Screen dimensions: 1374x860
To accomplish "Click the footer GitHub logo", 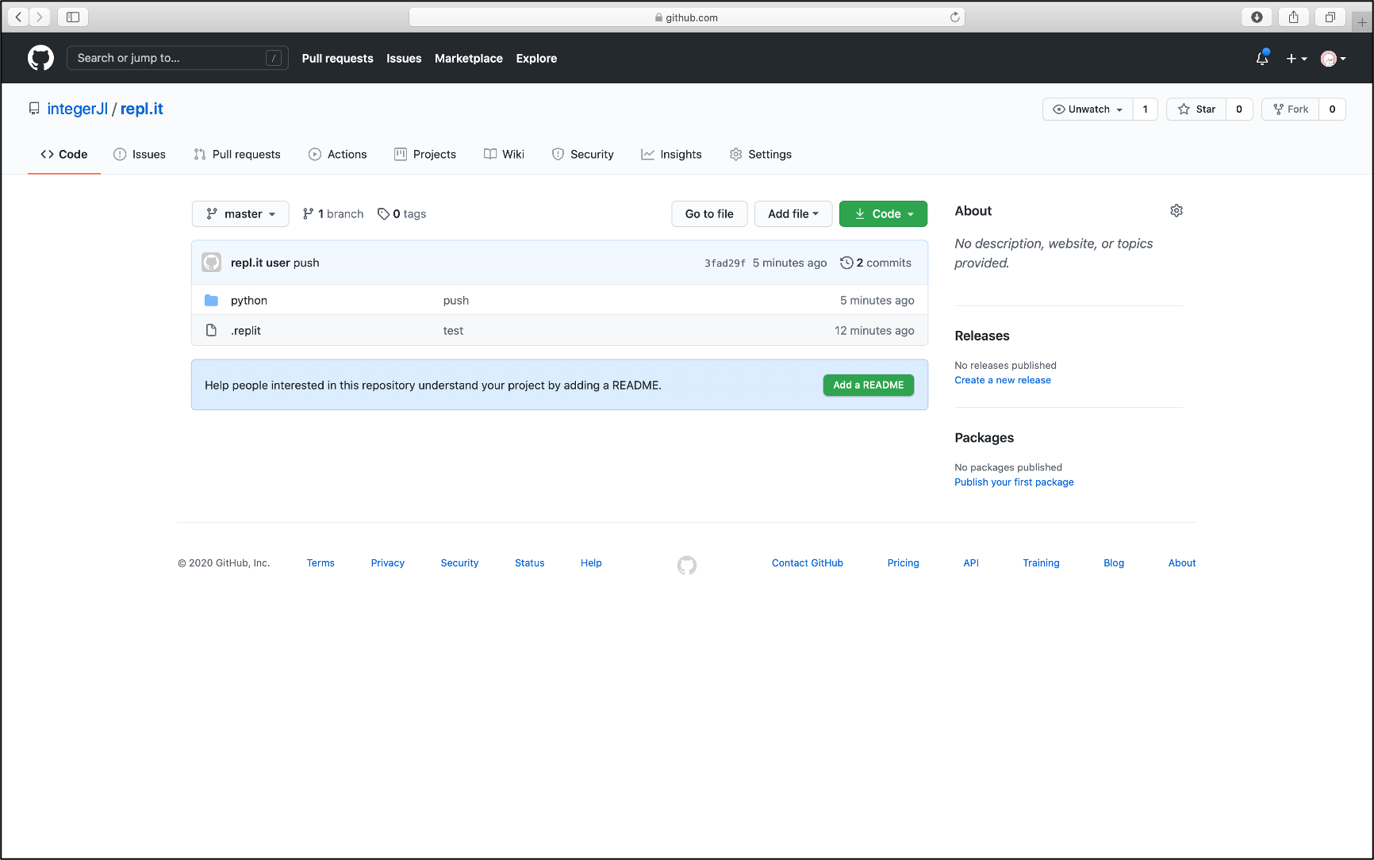I will pyautogui.click(x=687, y=565).
